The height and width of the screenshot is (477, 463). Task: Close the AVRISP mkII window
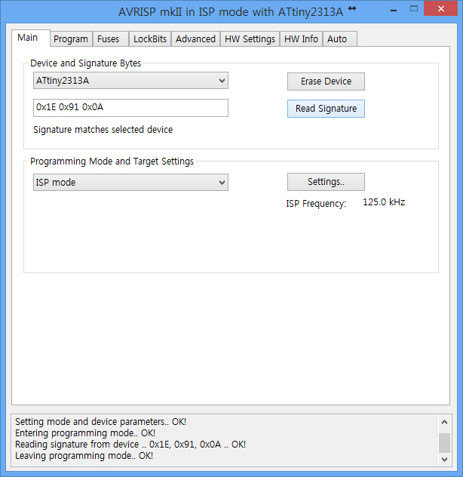(441, 8)
